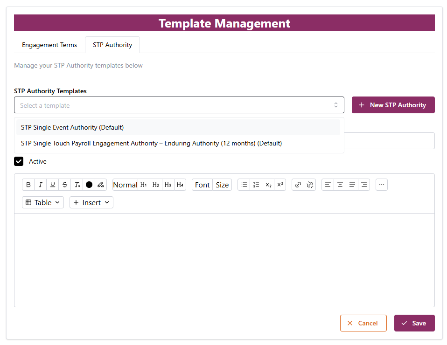The image size is (447, 345).
Task: Click inside the empty editor text area
Action: (224, 259)
